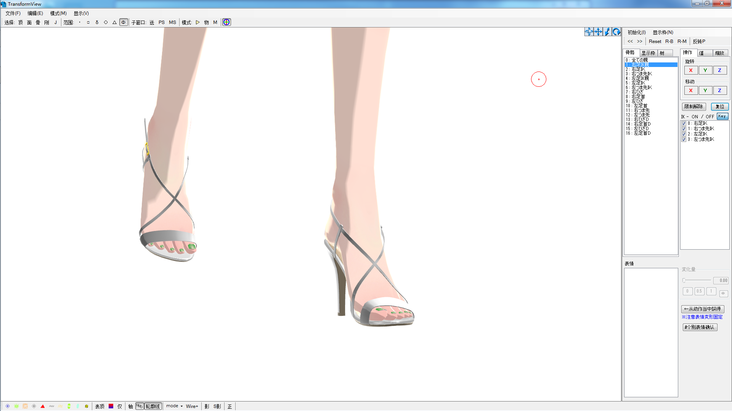The height and width of the screenshot is (411, 732).
Task: Select the Φ range selection mode
Action: 124,22
